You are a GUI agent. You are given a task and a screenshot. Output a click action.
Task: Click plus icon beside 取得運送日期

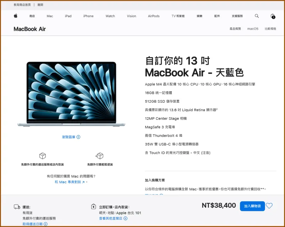(45, 224)
